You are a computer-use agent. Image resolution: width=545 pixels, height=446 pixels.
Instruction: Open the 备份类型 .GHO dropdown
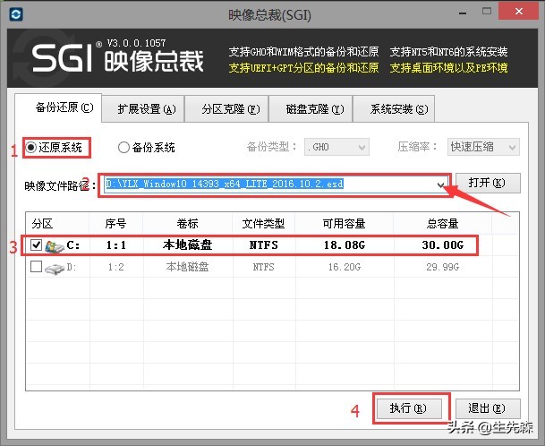pyautogui.click(x=336, y=147)
